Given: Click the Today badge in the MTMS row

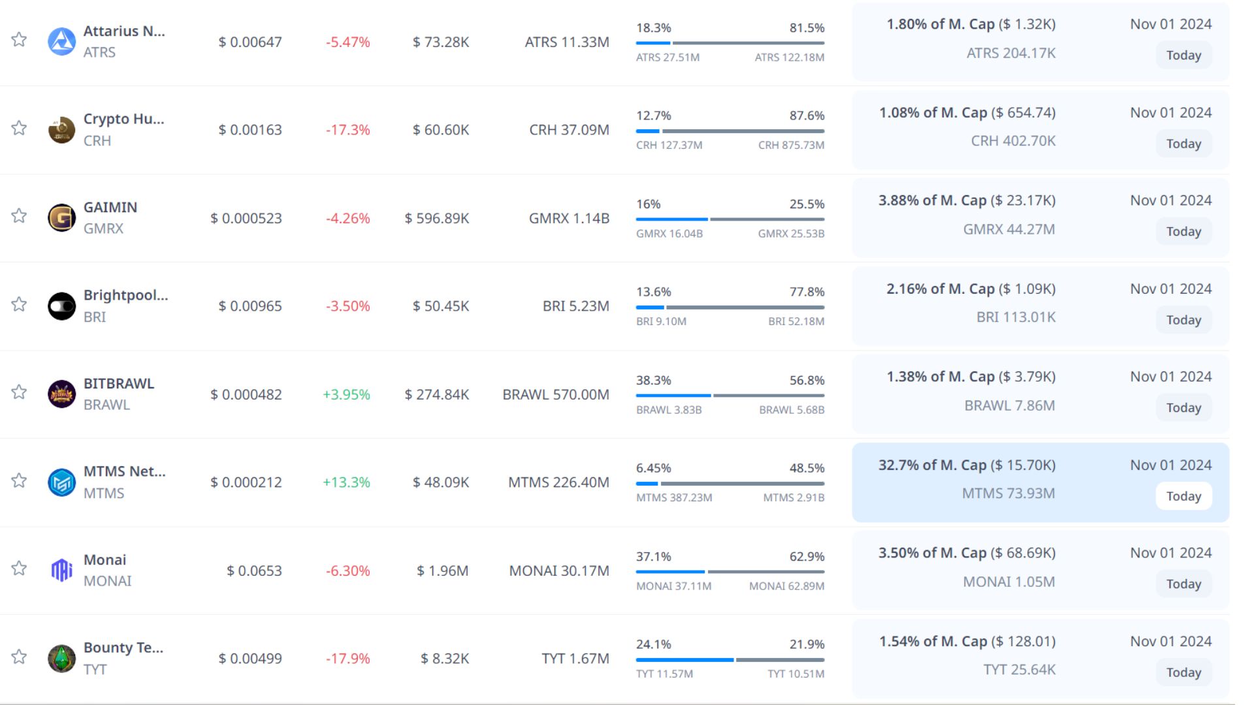Looking at the screenshot, I should coord(1183,496).
